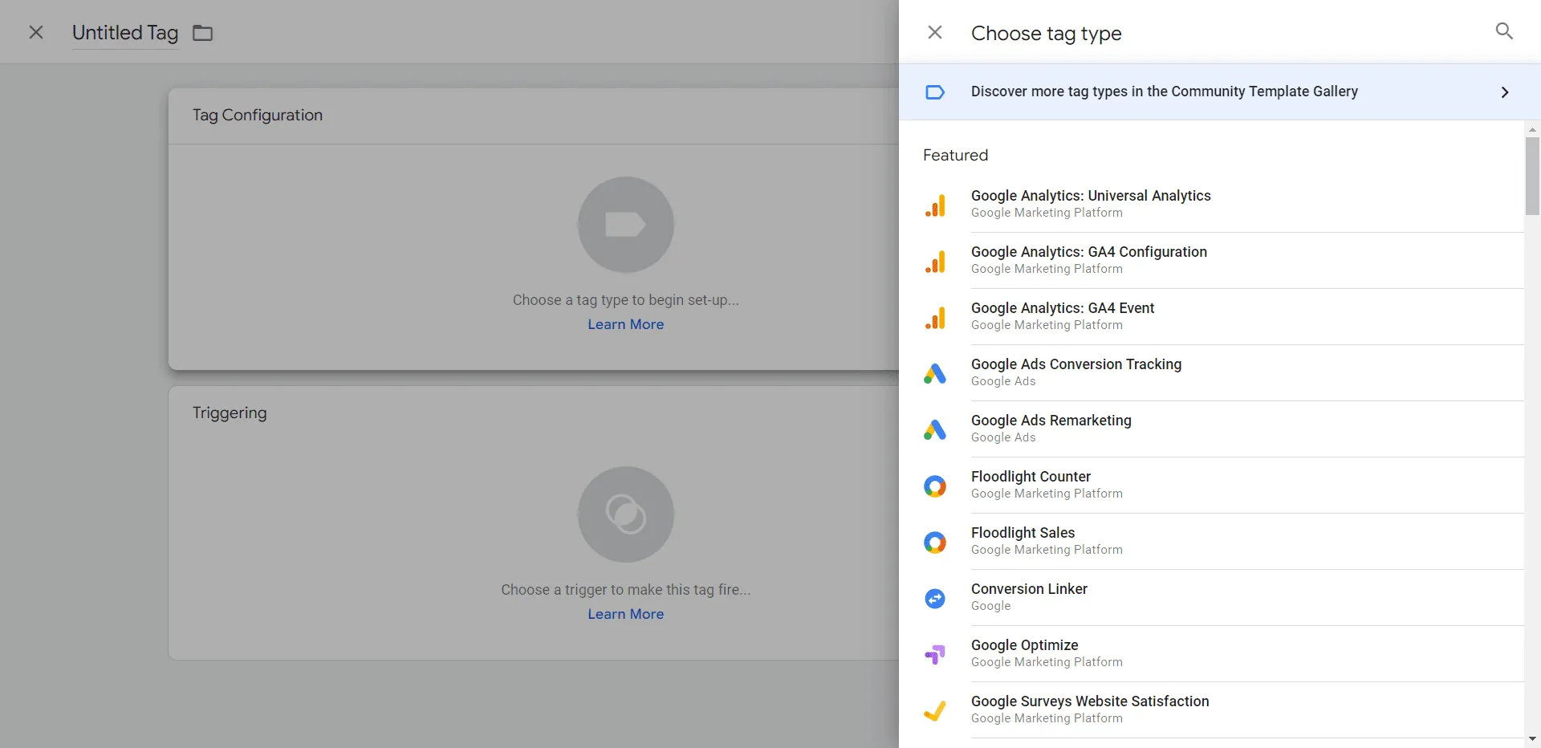Click the scrollbar down arrow in tag list
Viewport: 1541px width, 748px height.
(1532, 739)
